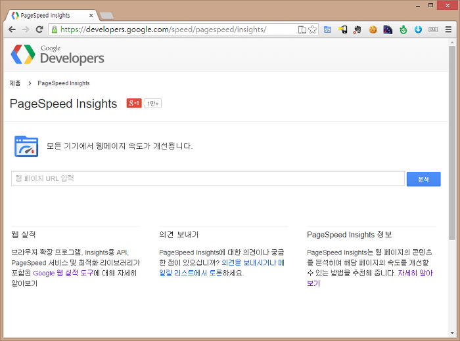Click the cookie extension icon
The width and height of the screenshot is (460, 341).
pyautogui.click(x=373, y=30)
